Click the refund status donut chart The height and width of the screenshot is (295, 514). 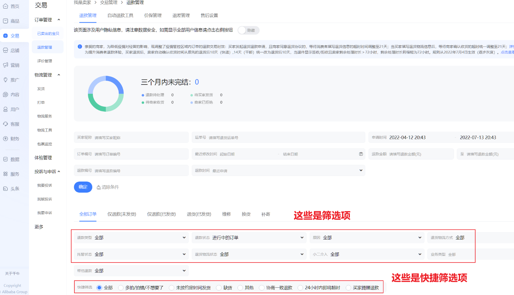click(106, 94)
